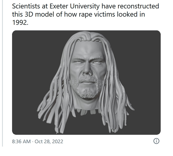Click Exeter University in the tweet text
Viewport: 173px width, 156px height.
[x=74, y=6]
